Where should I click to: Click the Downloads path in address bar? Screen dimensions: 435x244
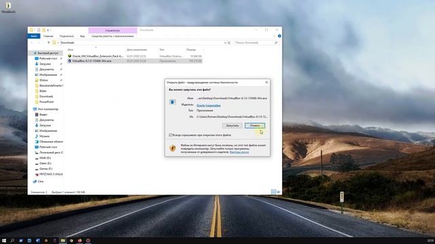[67, 43]
